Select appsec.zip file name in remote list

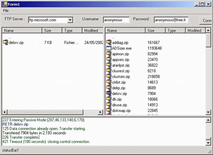coord(121,60)
